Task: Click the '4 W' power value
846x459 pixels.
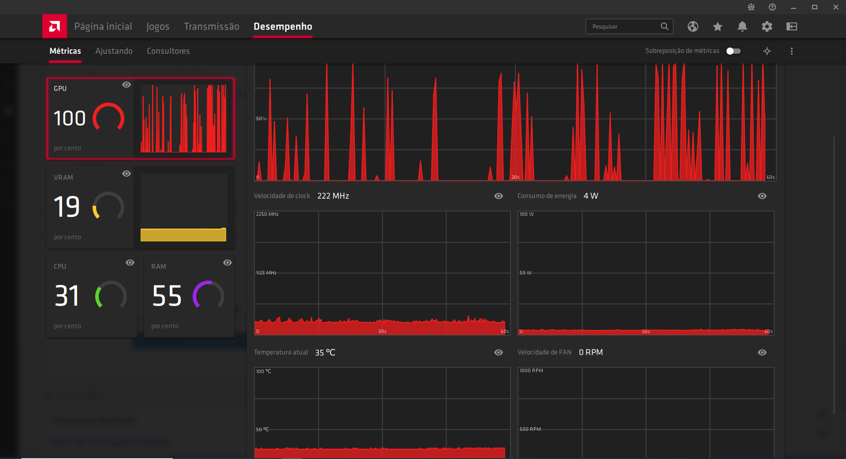Action: [591, 196]
